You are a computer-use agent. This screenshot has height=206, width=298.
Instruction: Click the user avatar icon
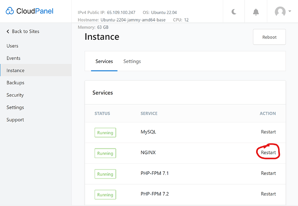click(280, 12)
